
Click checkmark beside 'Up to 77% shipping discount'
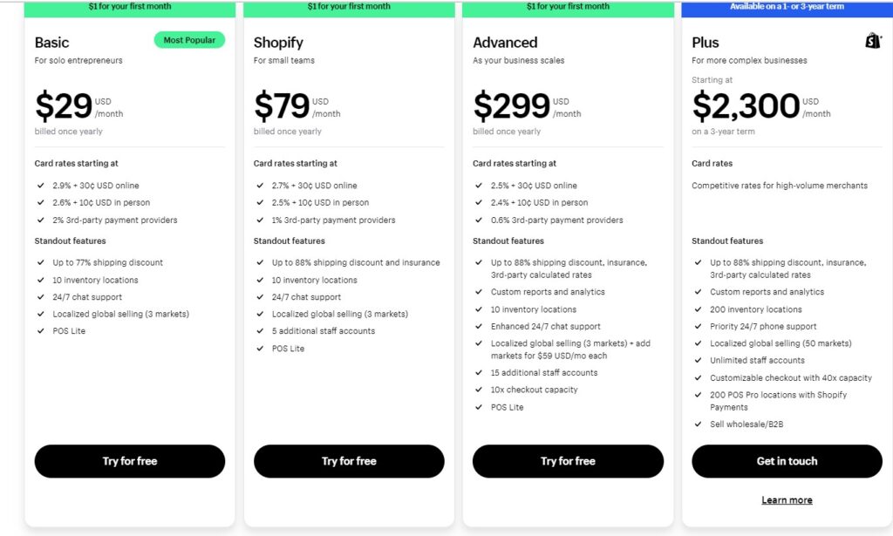[x=40, y=262]
